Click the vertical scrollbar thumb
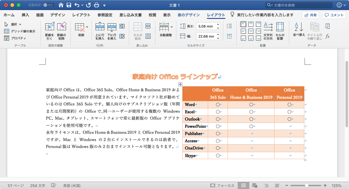The width and height of the screenshot is (349, 189). (x=346, y=94)
